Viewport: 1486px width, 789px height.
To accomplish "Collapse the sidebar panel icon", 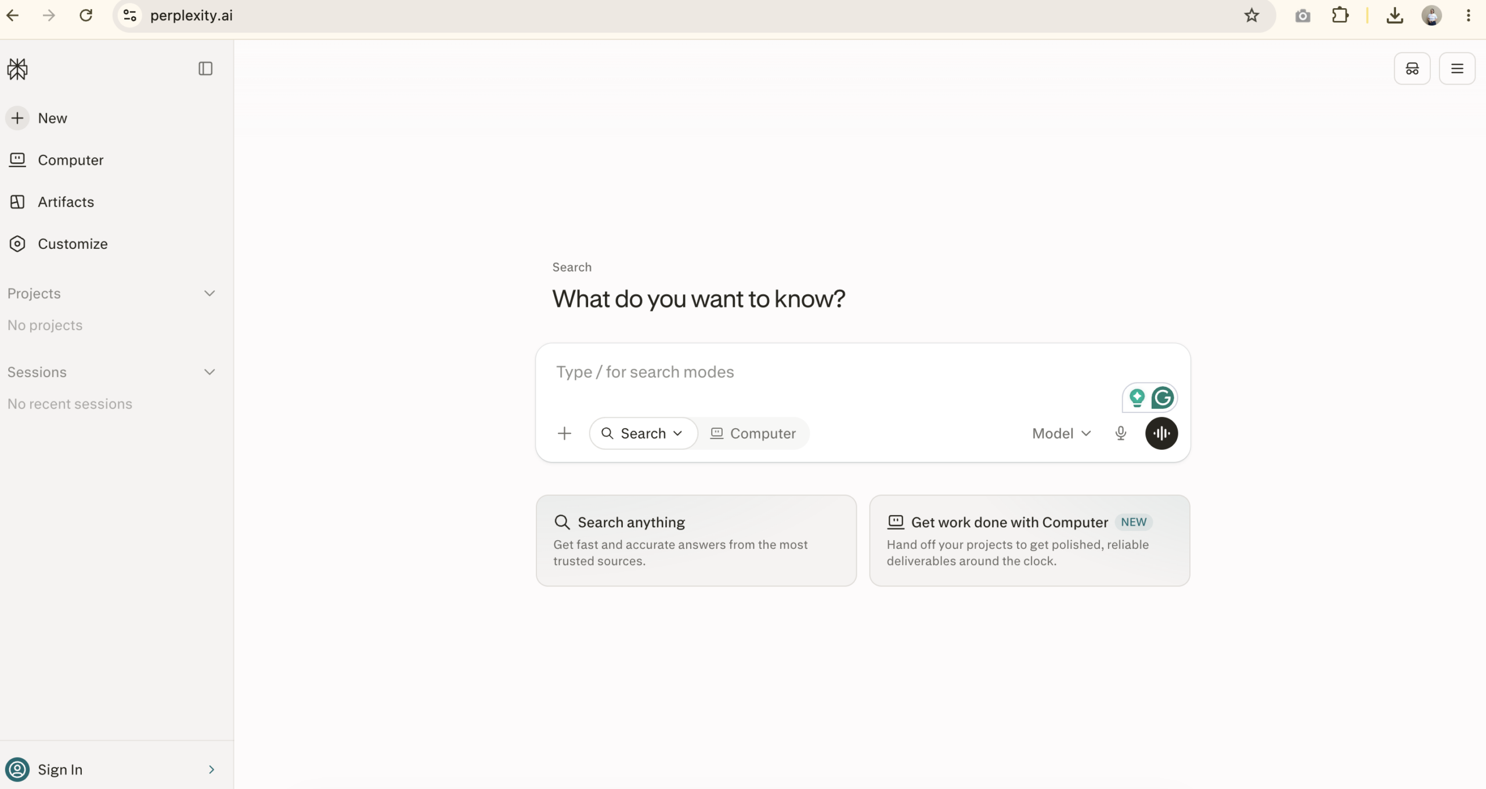I will 205,68.
